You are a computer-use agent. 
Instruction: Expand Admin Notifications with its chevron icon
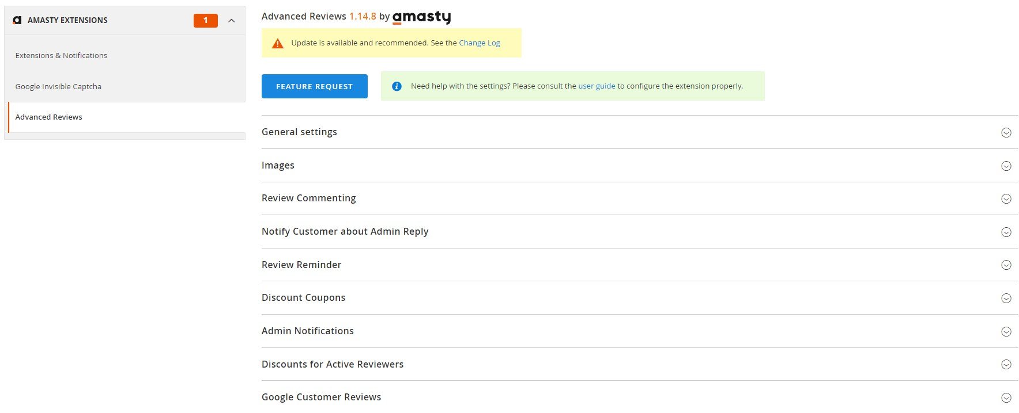coord(1006,331)
